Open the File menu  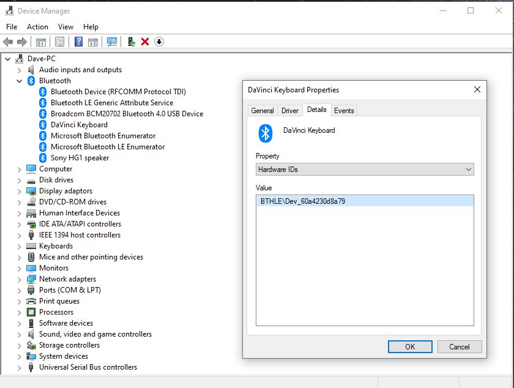click(12, 27)
